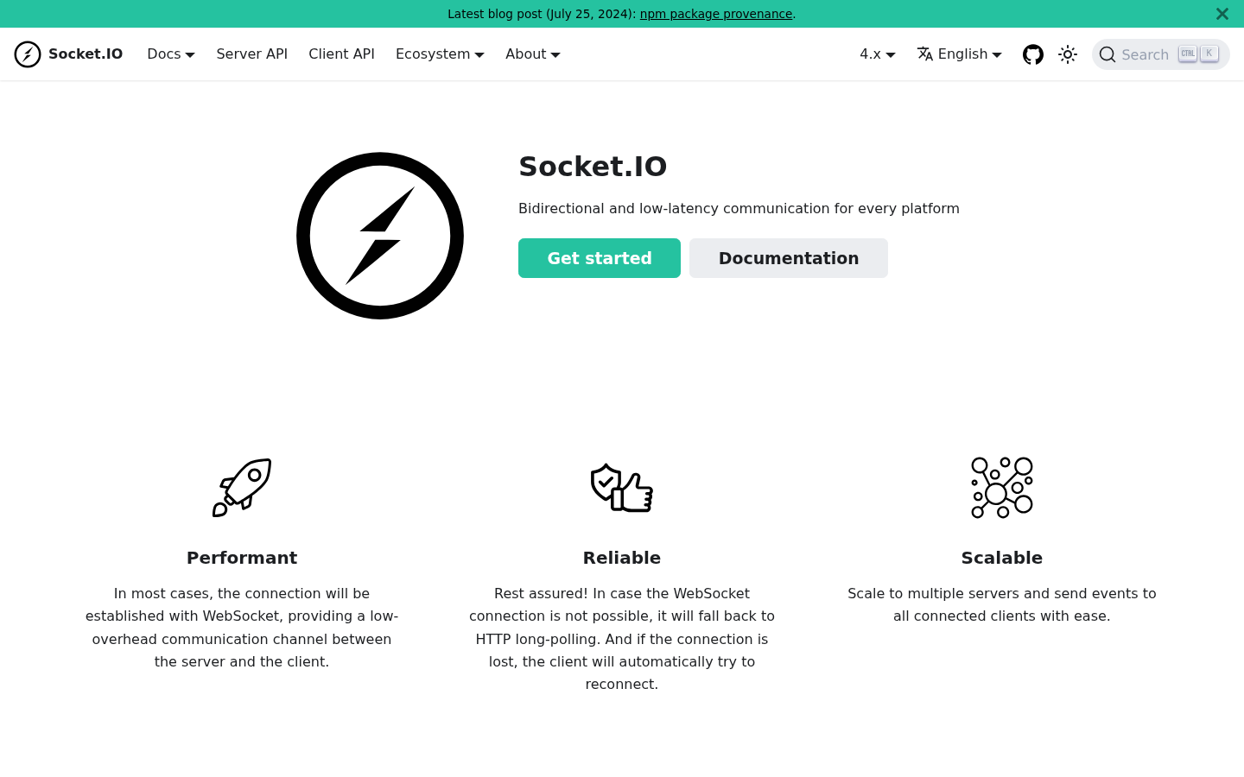Click the Performant rocket icon
The width and height of the screenshot is (1244, 777).
pyautogui.click(x=242, y=488)
